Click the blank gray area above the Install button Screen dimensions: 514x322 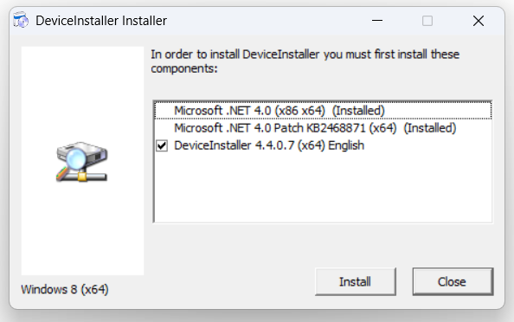(356, 246)
